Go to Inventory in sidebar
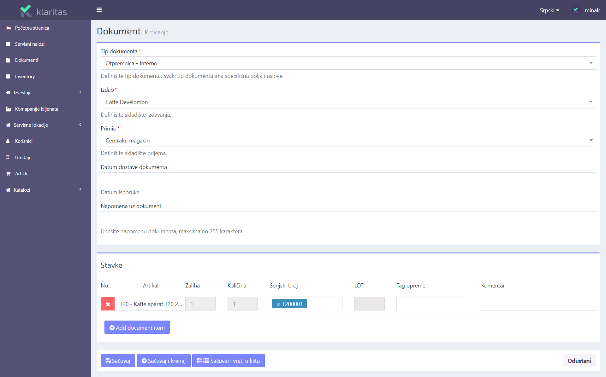This screenshot has height=377, width=606. click(x=25, y=77)
